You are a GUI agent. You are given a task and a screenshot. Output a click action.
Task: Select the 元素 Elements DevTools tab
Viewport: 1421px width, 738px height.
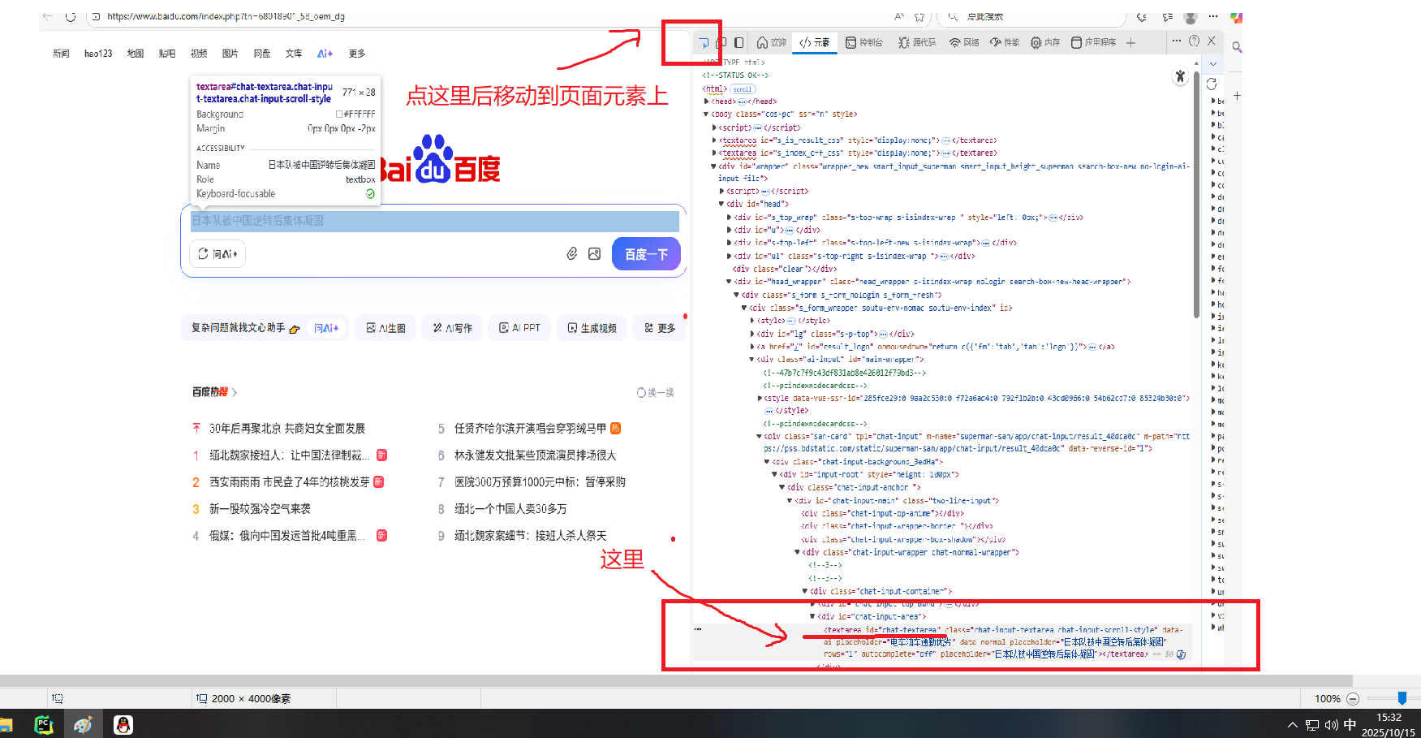815,42
